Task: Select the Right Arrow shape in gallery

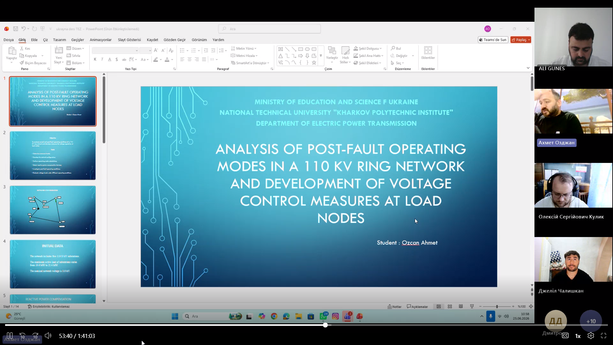Action: (300, 56)
